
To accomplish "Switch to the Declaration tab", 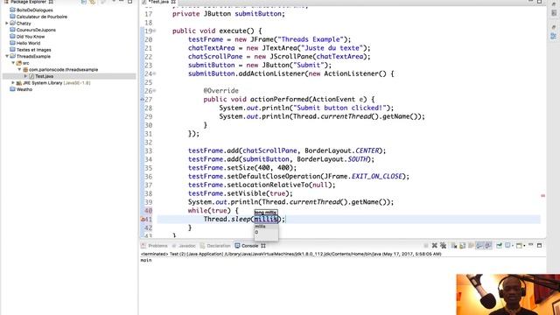I will point(215,246).
